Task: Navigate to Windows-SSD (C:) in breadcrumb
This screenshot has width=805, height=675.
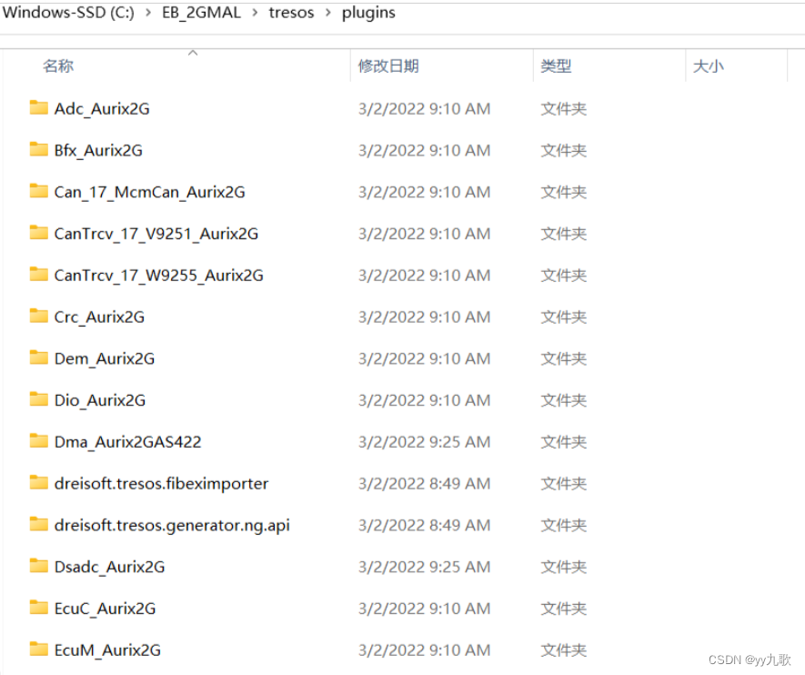Action: click(x=68, y=13)
